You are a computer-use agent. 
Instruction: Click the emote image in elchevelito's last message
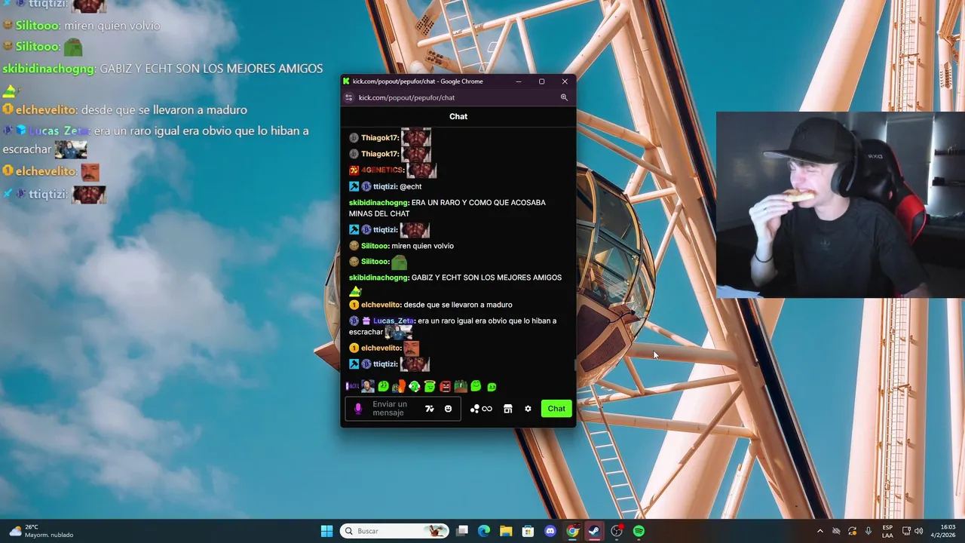pos(411,348)
